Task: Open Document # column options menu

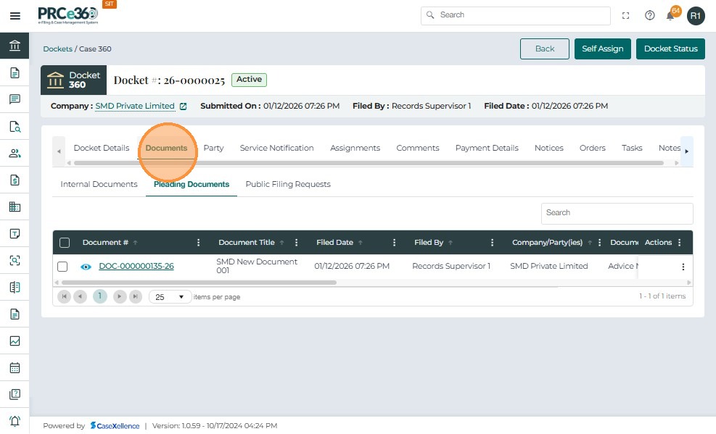Action: click(x=198, y=243)
